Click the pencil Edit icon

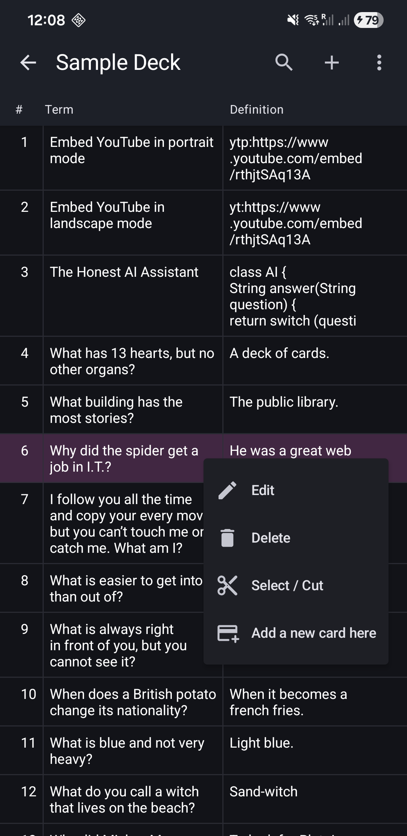tap(227, 490)
